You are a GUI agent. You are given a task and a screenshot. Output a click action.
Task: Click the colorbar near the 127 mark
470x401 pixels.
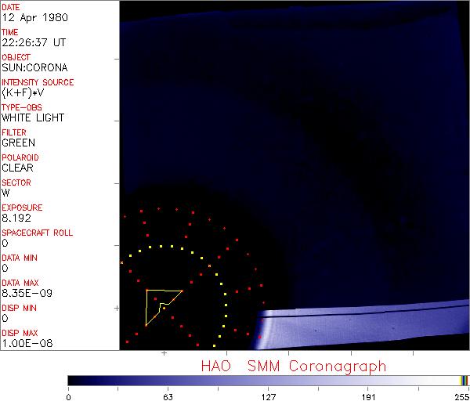tap(268, 381)
